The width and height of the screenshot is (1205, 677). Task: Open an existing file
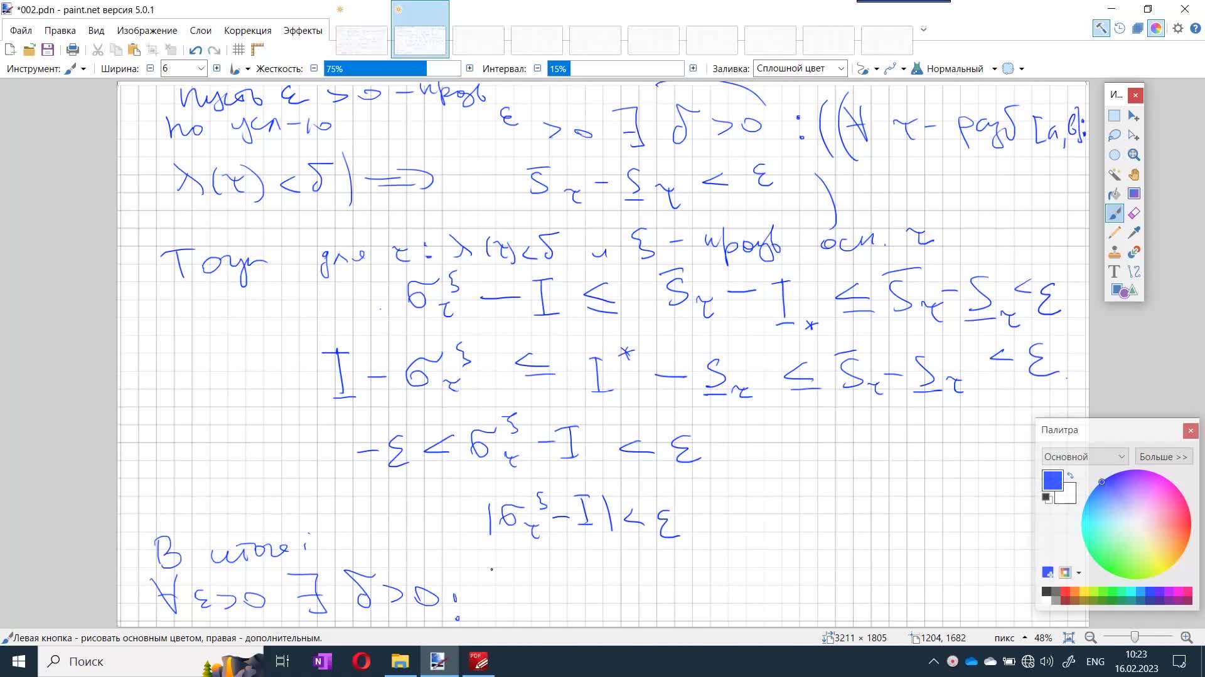29,50
